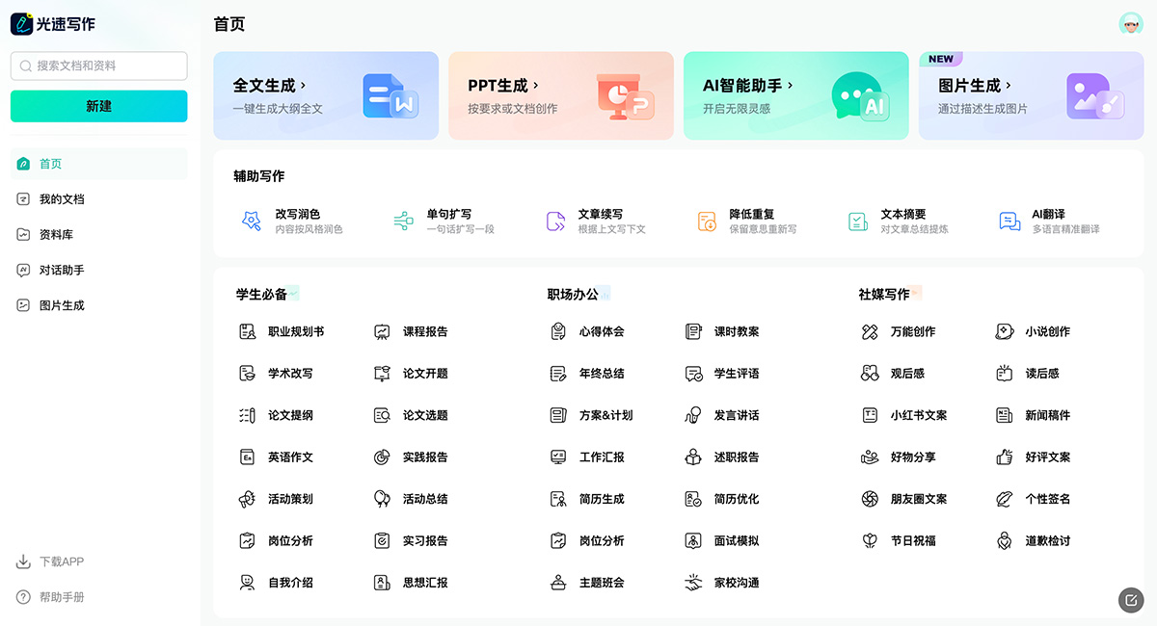Open the 图片生成 card marked NEW
Viewport: 1157px width, 626px height.
tap(1031, 96)
